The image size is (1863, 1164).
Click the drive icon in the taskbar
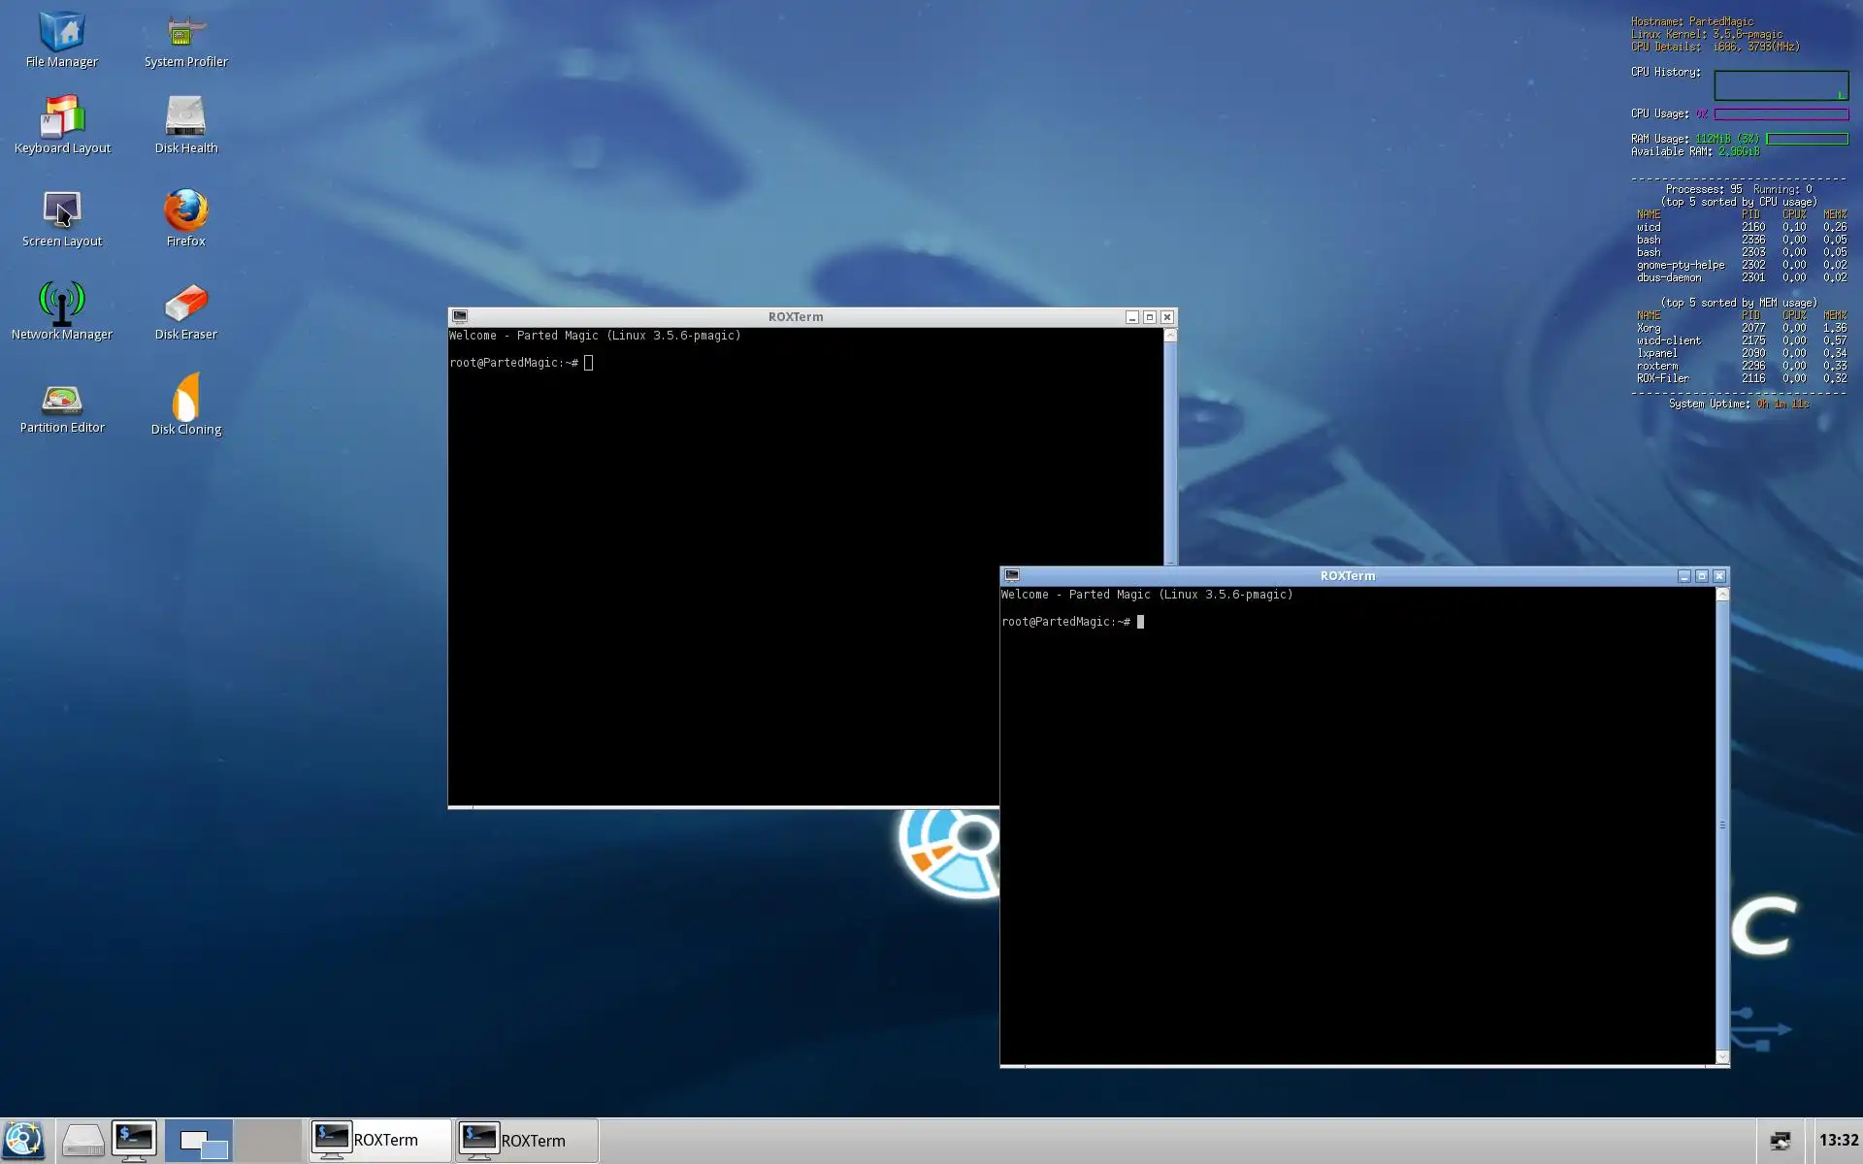(x=82, y=1140)
